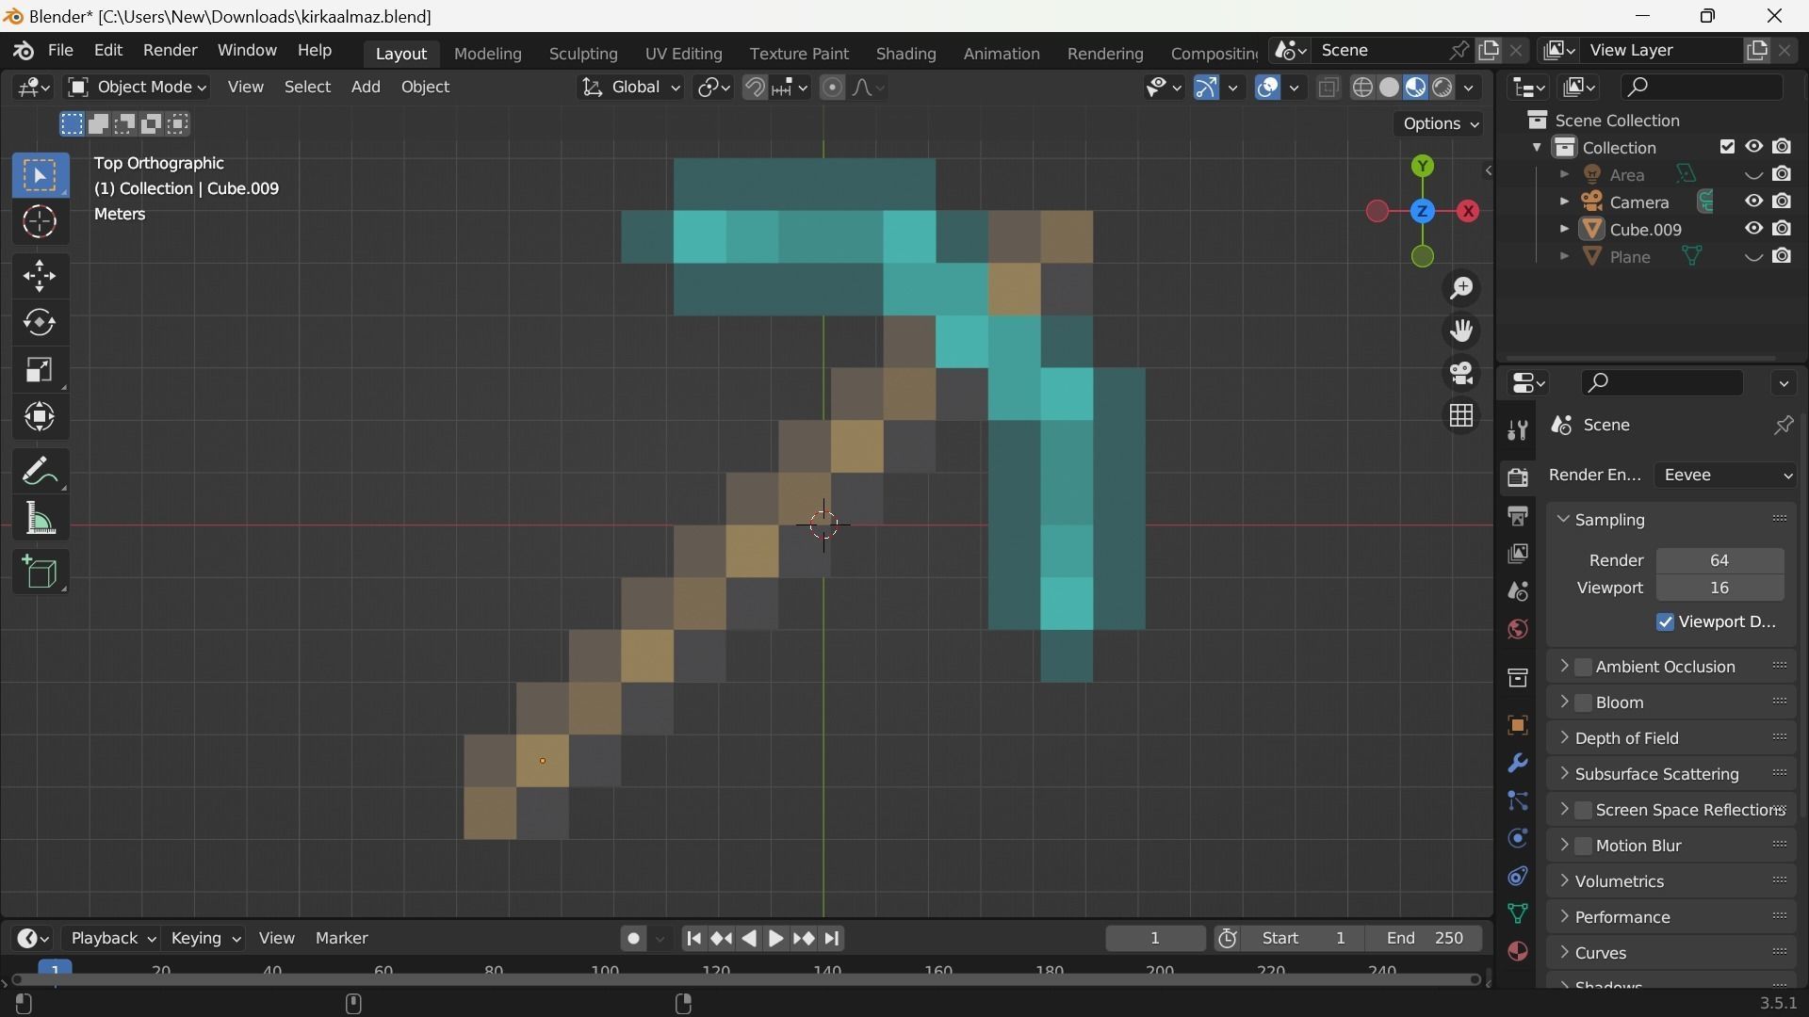Click the Render samples value field
Screen dimensions: 1809x1017
(1719, 560)
